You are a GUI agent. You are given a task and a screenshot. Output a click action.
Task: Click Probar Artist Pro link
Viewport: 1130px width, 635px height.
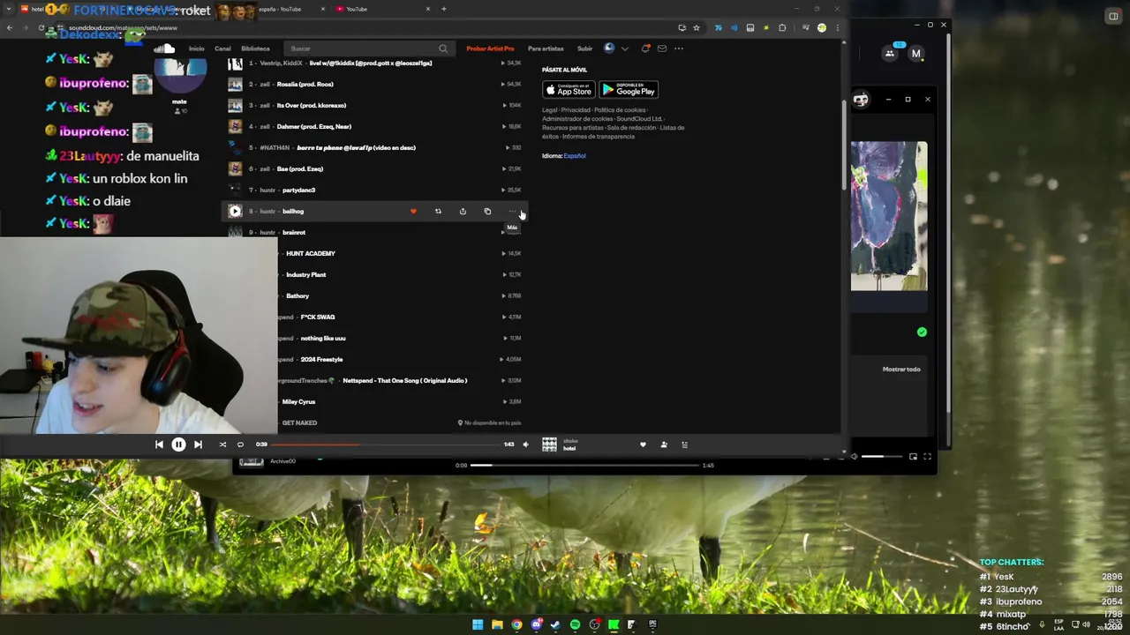point(490,49)
